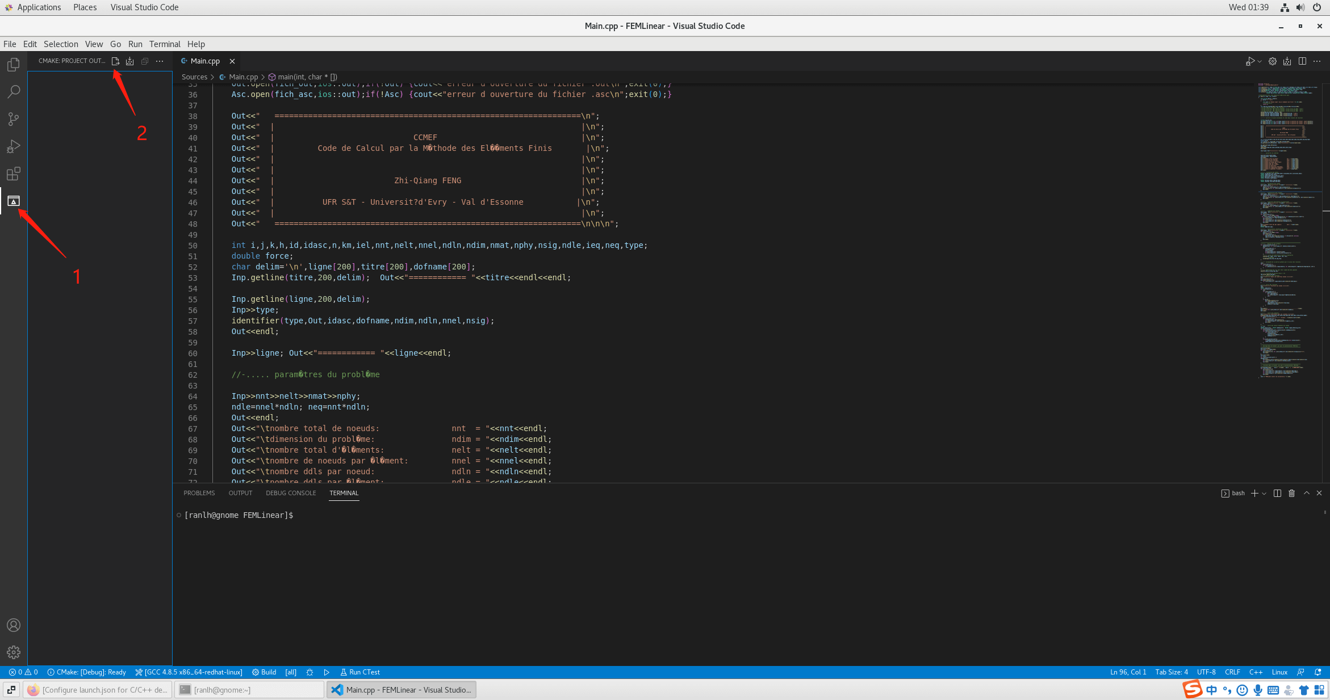Viewport: 1330px width, 700px height.
Task: Open the Manage gear at sidebar bottom
Action: (x=14, y=652)
